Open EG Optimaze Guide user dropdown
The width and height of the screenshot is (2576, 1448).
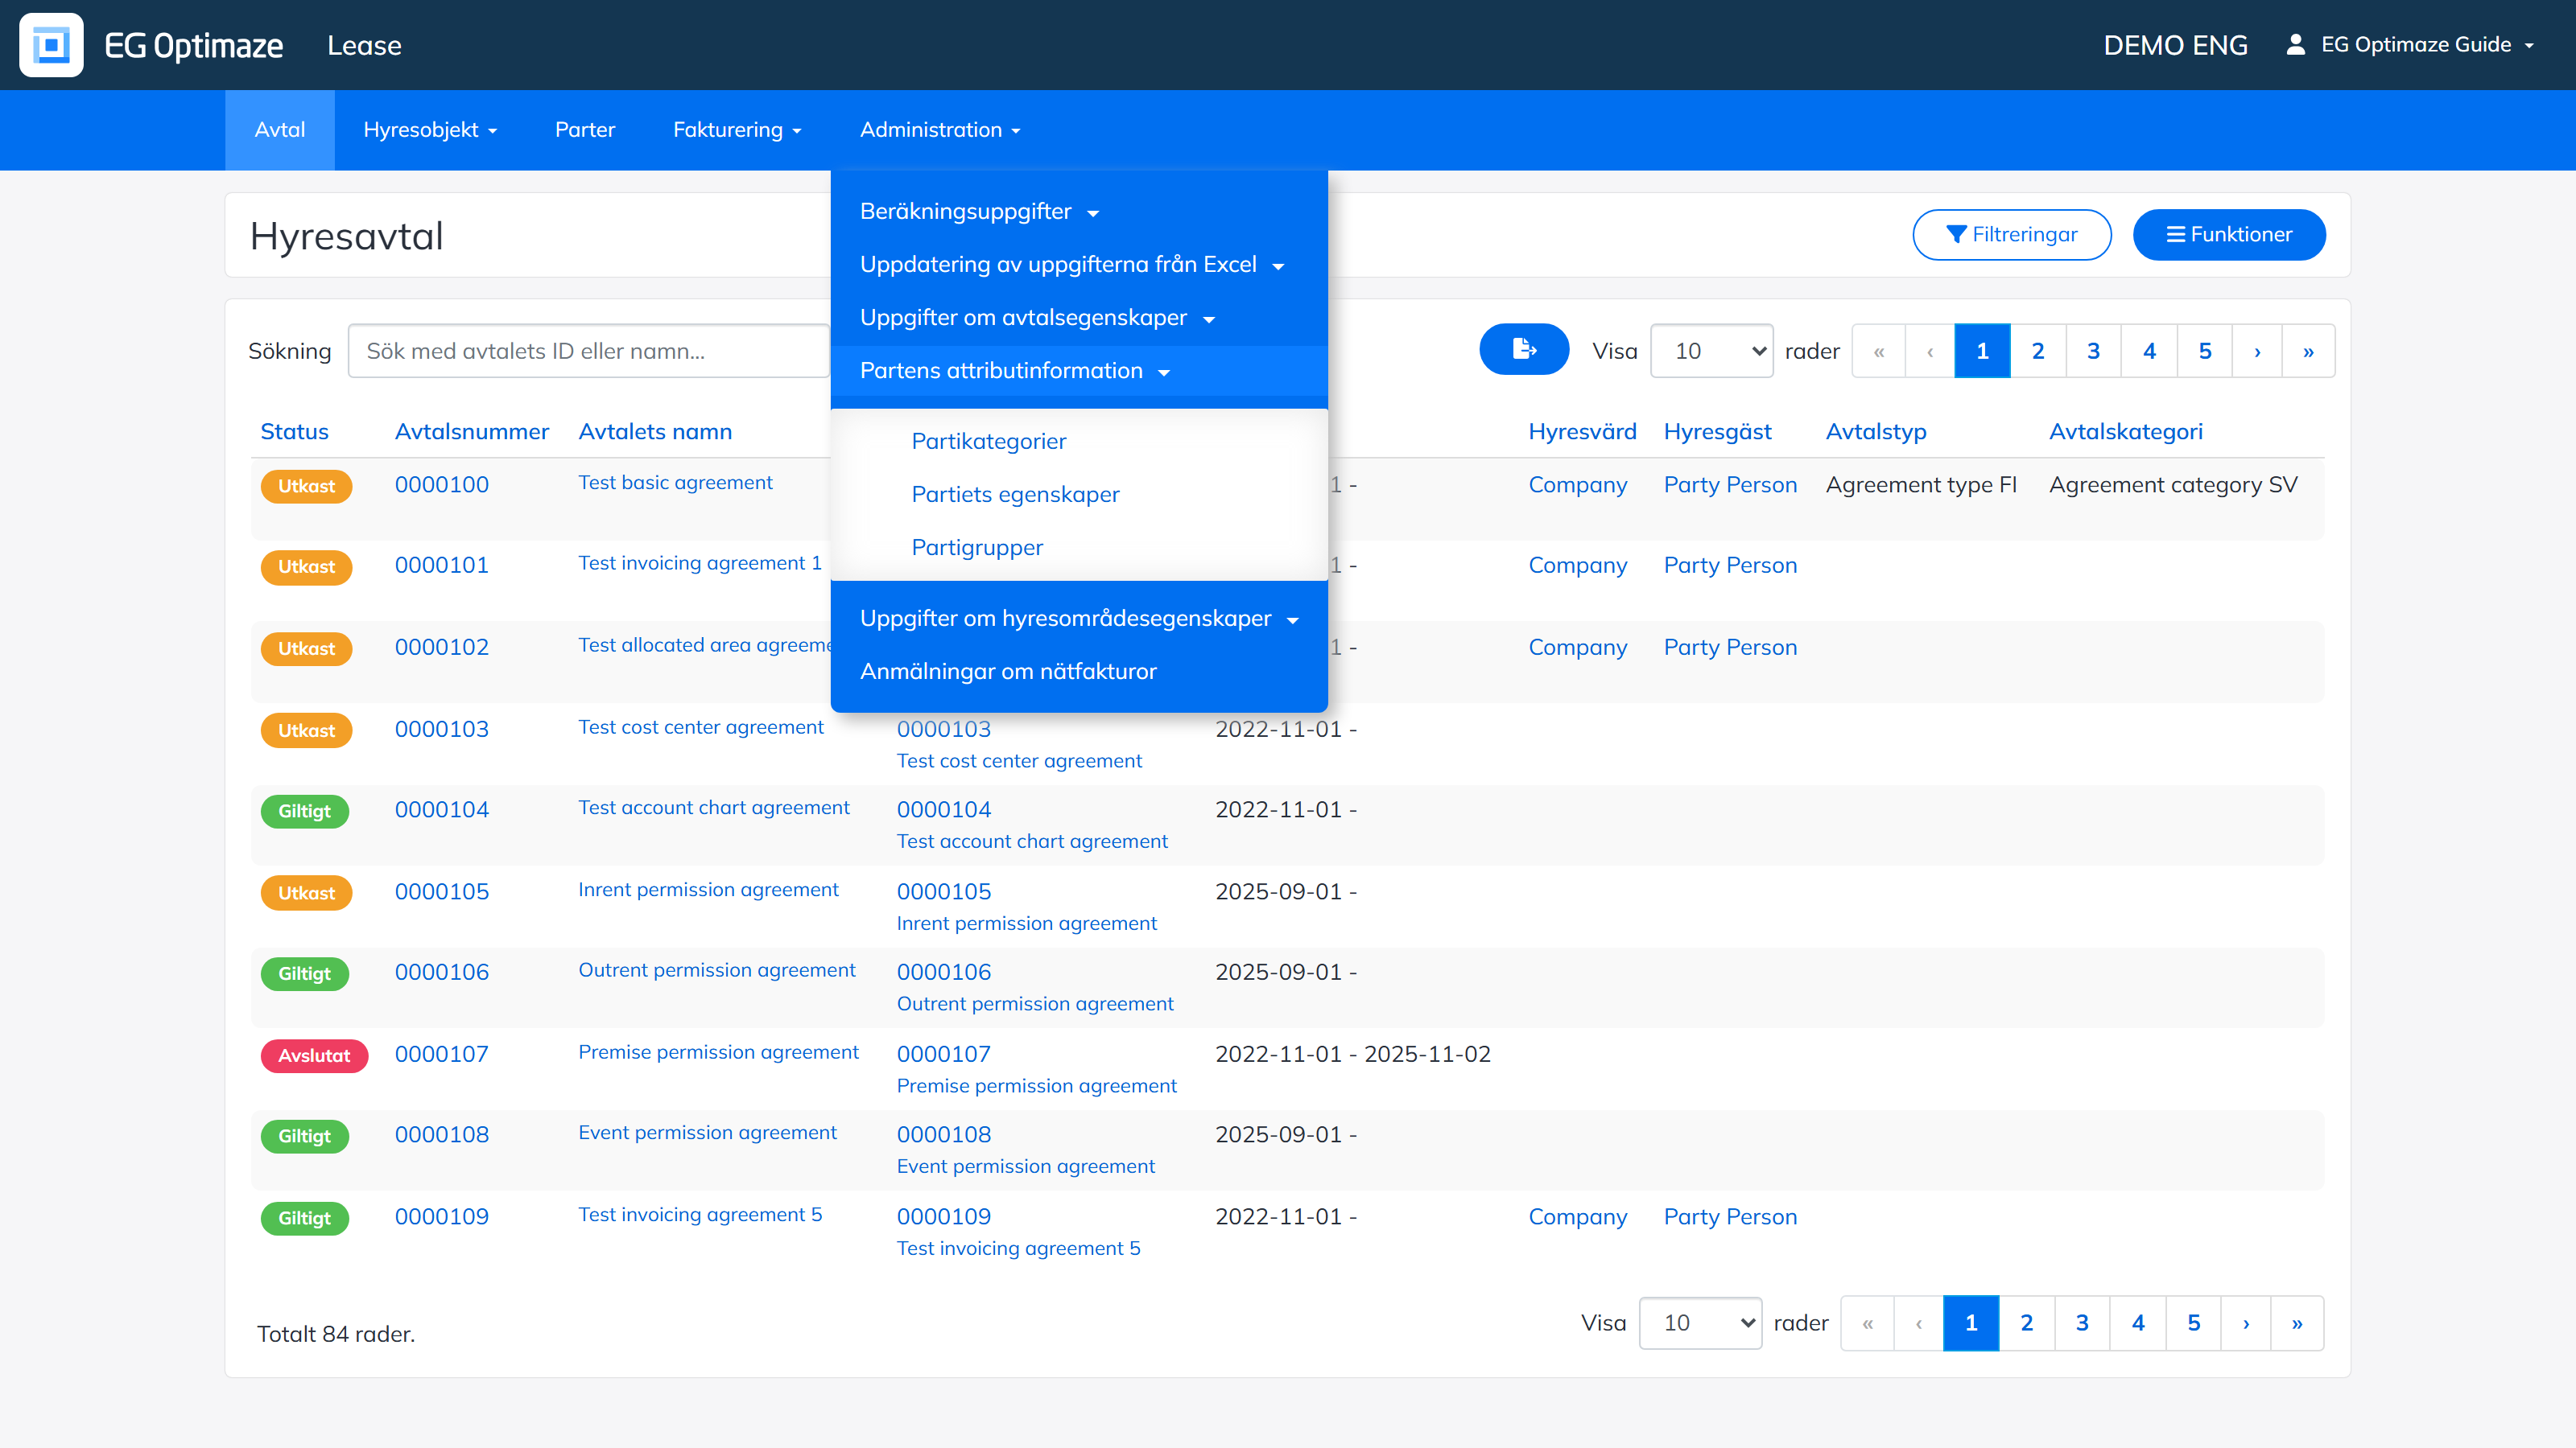point(2427,45)
